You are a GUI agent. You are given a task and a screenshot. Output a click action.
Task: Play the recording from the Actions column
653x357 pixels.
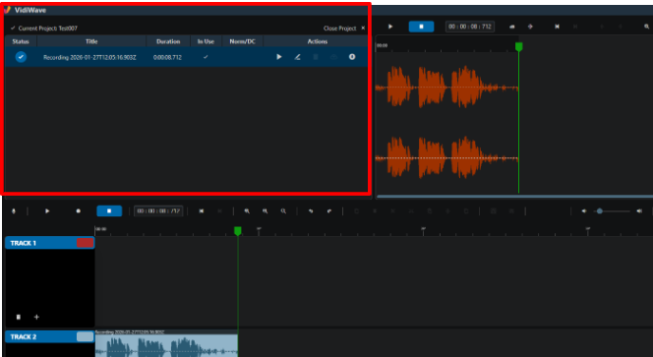(x=279, y=57)
